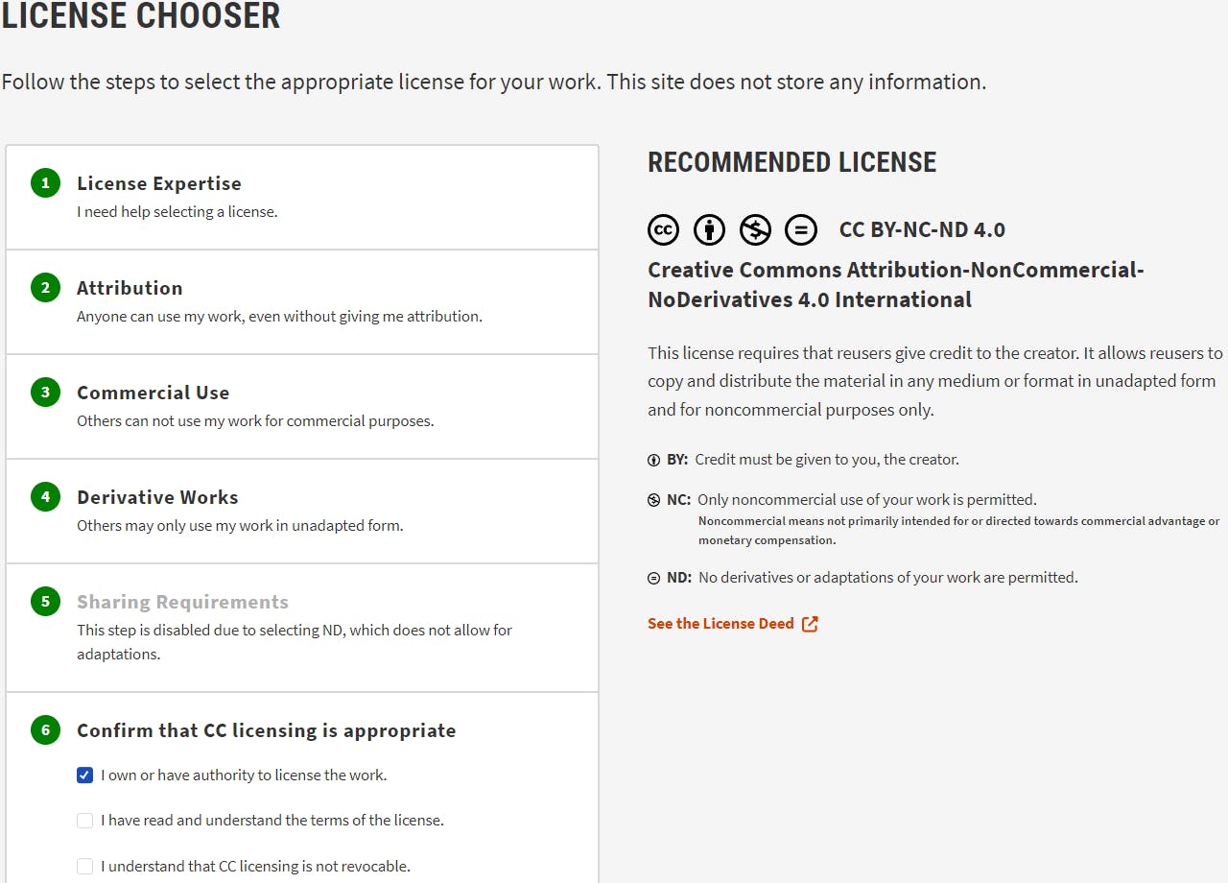Click the Creative Commons CC logo icon
This screenshot has width=1228, height=883.
663,229
